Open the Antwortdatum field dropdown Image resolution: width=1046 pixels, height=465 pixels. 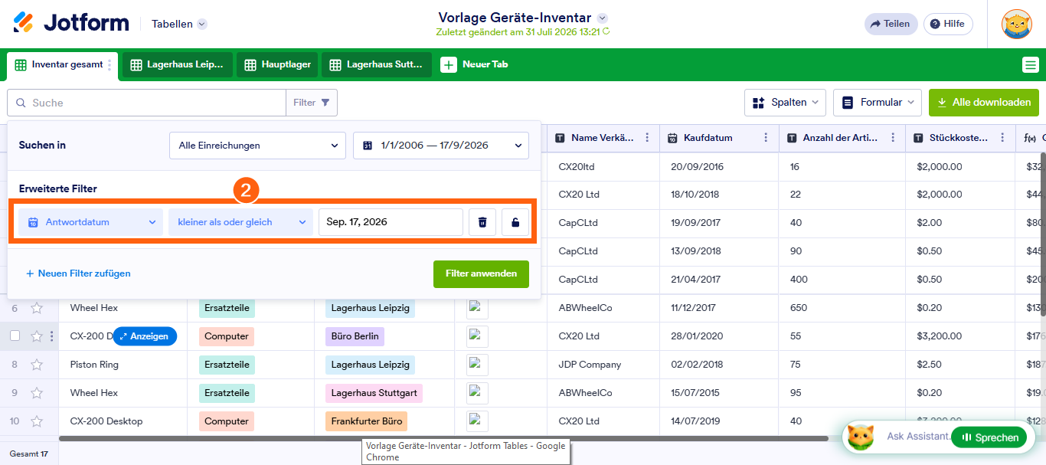[x=90, y=222]
